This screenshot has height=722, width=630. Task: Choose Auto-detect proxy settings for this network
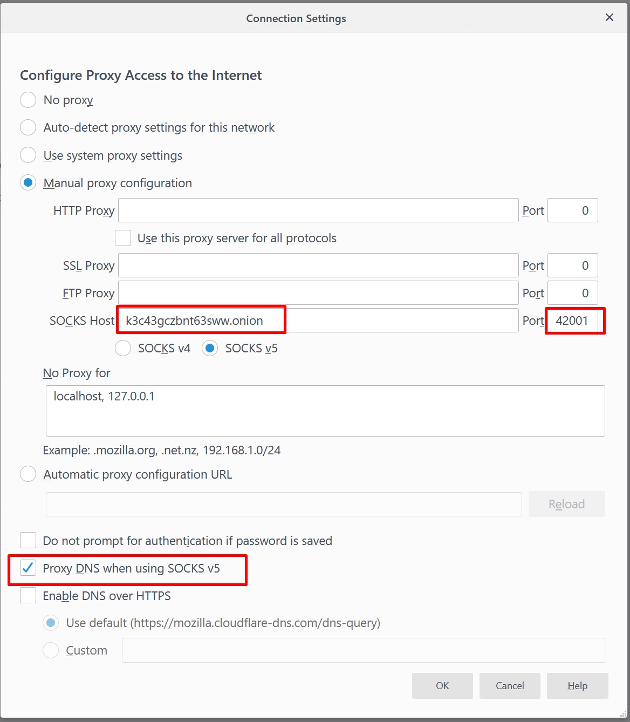point(28,128)
